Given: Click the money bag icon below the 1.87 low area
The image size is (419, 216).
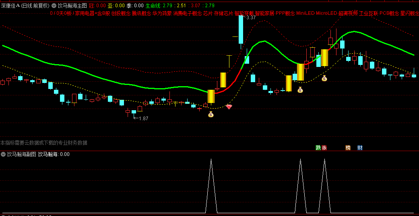Looking at the screenshot, I should [211, 114].
